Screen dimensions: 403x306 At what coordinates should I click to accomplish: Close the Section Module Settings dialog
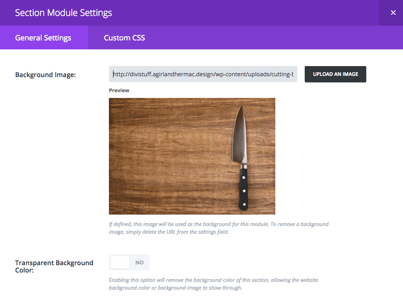[393, 13]
